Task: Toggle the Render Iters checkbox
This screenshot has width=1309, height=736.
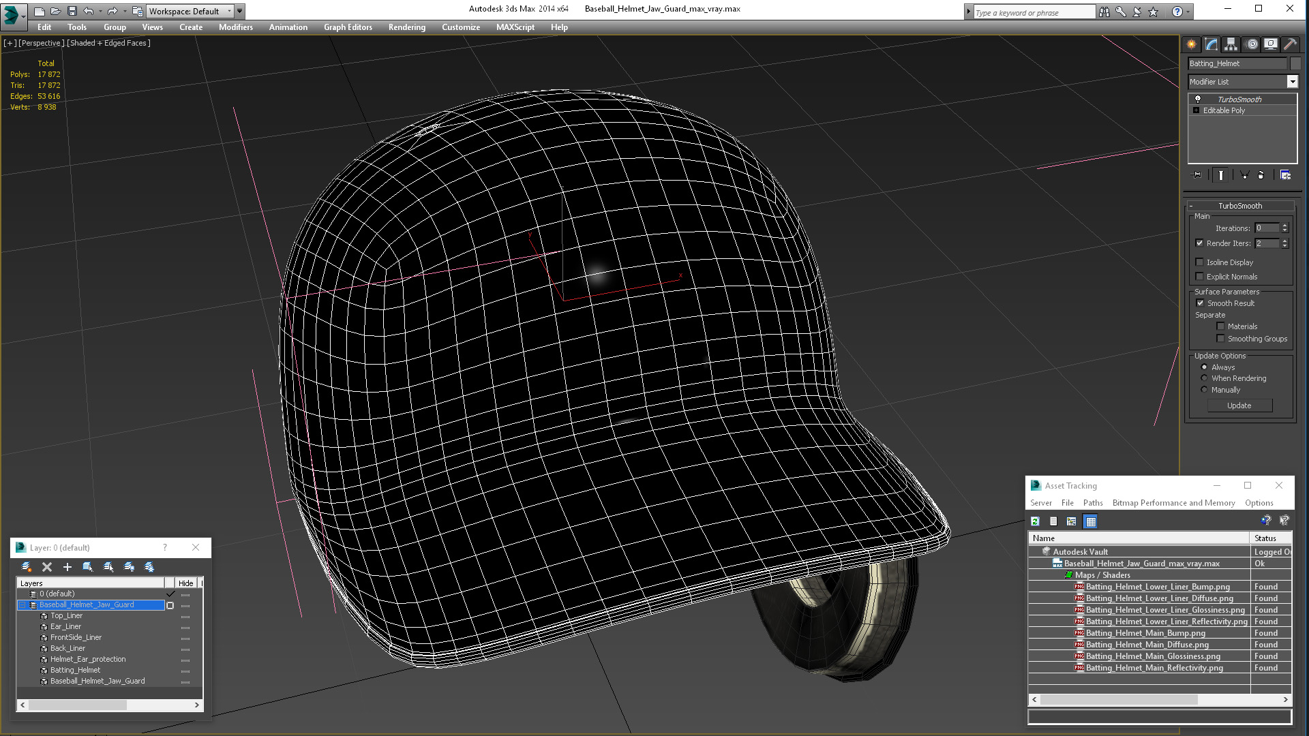Action: tap(1199, 243)
